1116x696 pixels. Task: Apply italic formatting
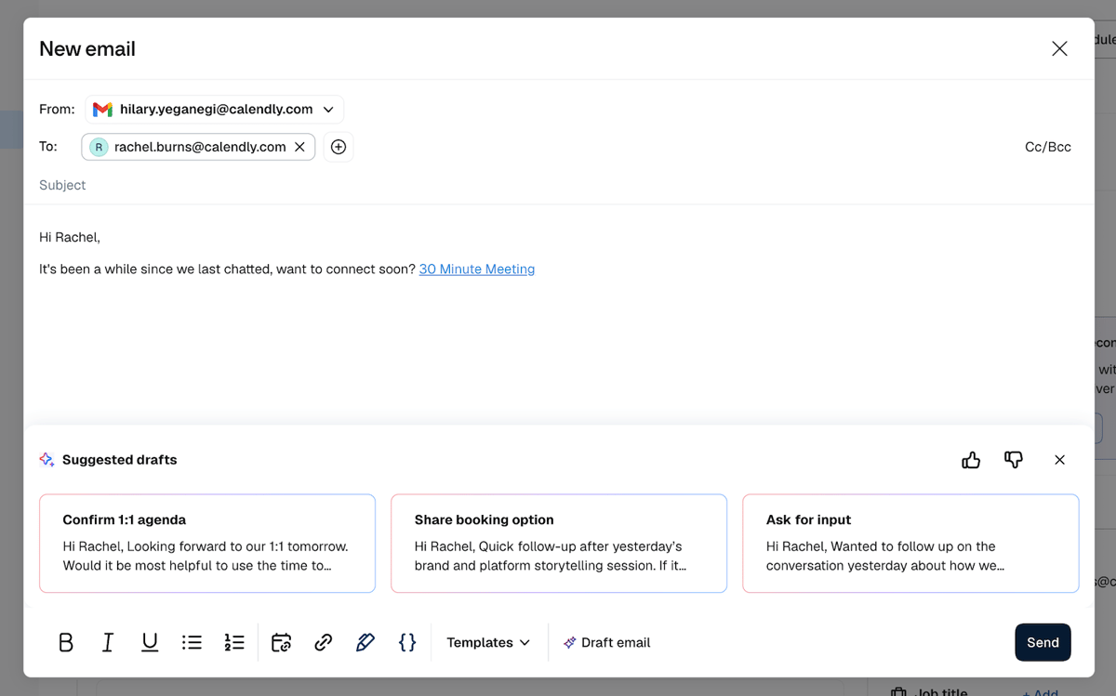(x=108, y=642)
